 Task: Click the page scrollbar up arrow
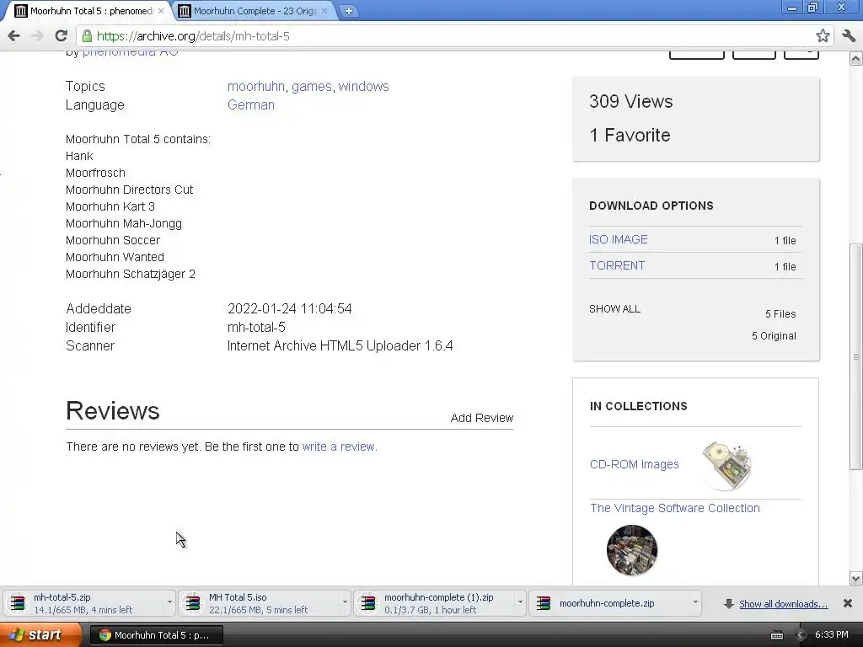pyautogui.click(x=856, y=58)
